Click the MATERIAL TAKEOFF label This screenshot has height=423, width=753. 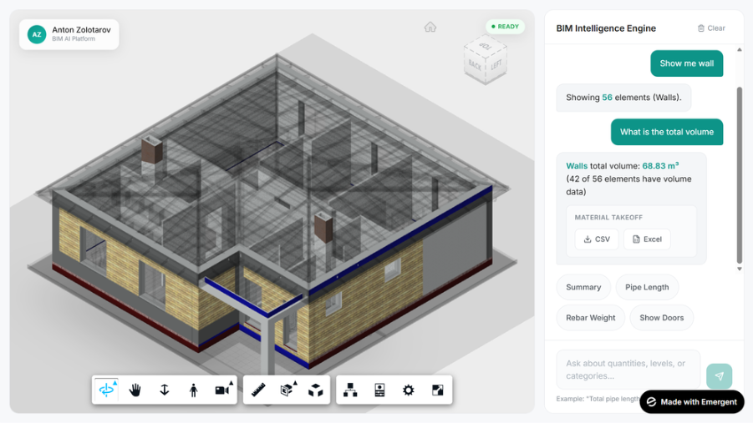(608, 217)
